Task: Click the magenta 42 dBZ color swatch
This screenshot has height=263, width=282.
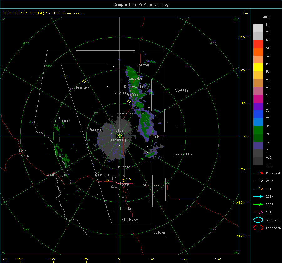Action: 258,99
